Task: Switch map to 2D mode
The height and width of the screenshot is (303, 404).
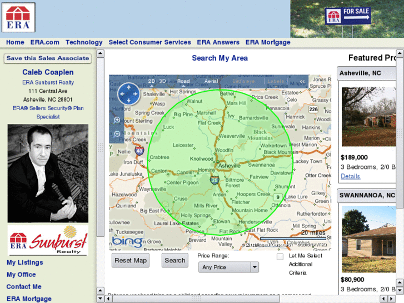Action: (x=151, y=81)
